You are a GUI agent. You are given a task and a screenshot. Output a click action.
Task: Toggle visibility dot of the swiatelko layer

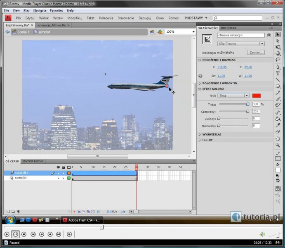click(x=58, y=173)
